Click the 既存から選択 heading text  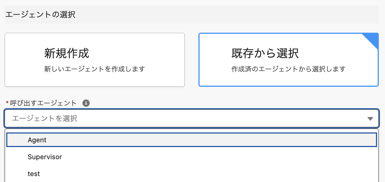point(265,53)
